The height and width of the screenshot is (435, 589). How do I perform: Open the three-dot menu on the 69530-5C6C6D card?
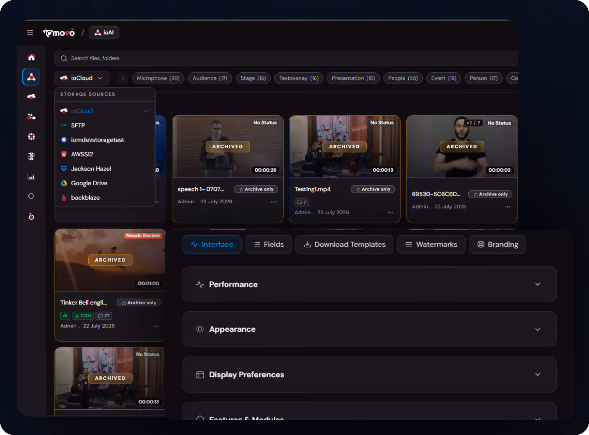[508, 207]
